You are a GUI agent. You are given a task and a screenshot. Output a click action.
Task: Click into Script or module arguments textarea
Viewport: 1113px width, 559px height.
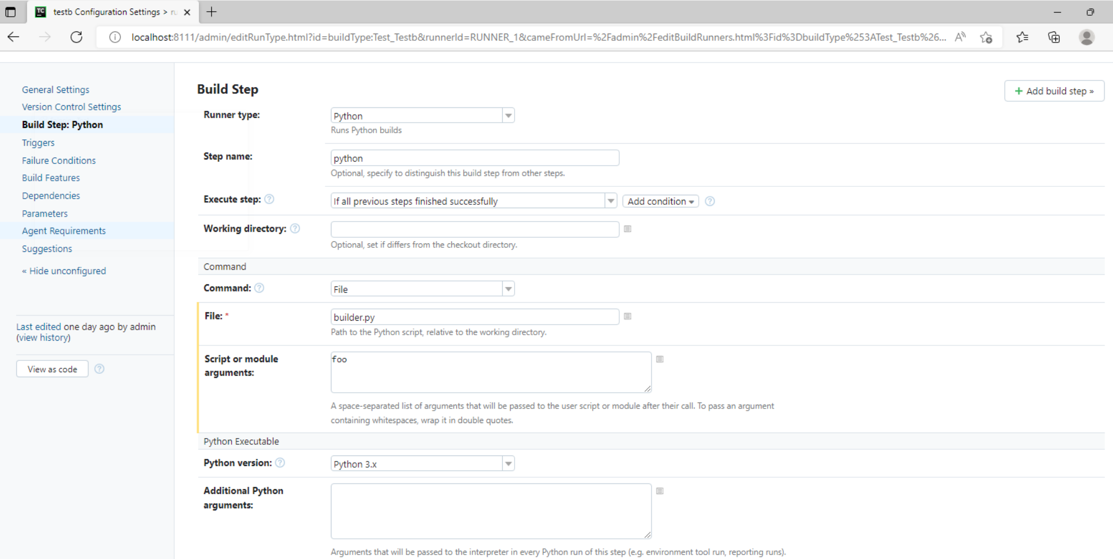tap(491, 372)
